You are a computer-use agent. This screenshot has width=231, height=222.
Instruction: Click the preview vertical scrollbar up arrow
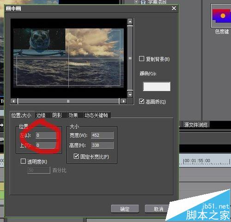click(x=130, y=22)
